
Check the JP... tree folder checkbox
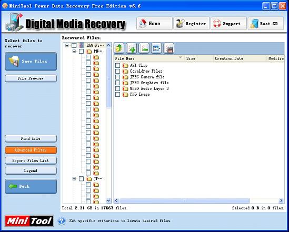click(x=81, y=179)
